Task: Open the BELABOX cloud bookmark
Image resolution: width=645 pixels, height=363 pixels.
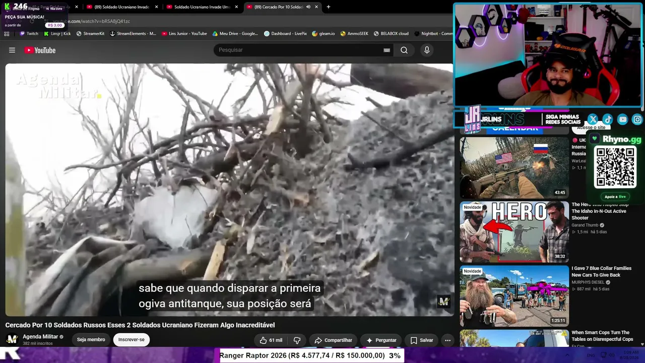Action: click(x=391, y=34)
